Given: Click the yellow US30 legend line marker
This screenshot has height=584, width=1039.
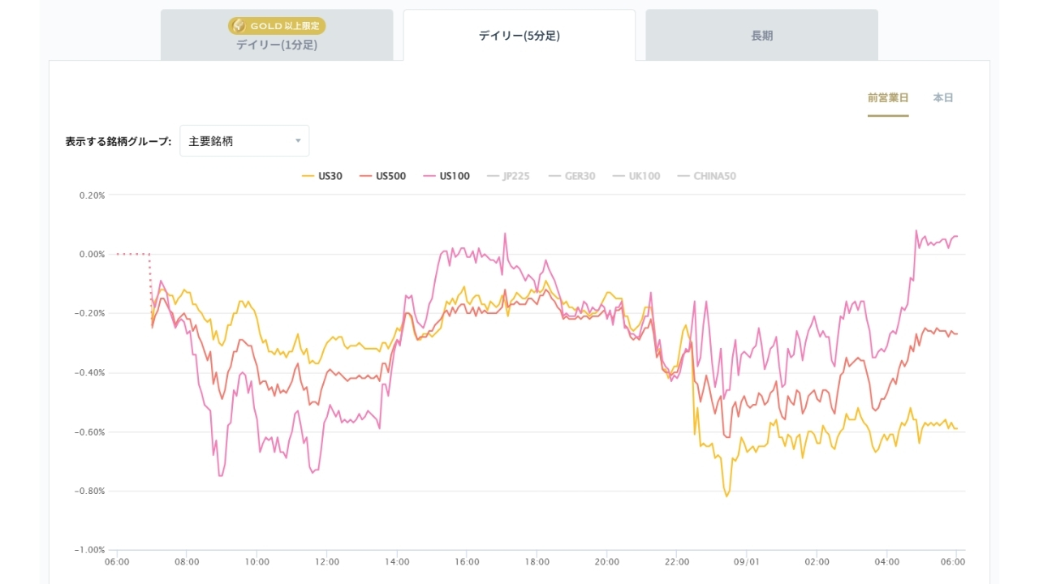Looking at the screenshot, I should pos(308,176).
